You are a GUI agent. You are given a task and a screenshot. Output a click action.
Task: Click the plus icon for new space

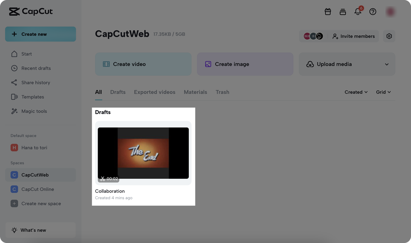tap(14, 203)
